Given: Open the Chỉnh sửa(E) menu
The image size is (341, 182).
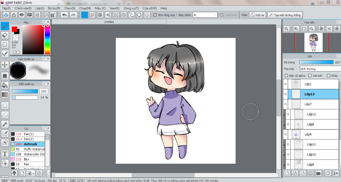Looking at the screenshot, I should pos(23,8).
